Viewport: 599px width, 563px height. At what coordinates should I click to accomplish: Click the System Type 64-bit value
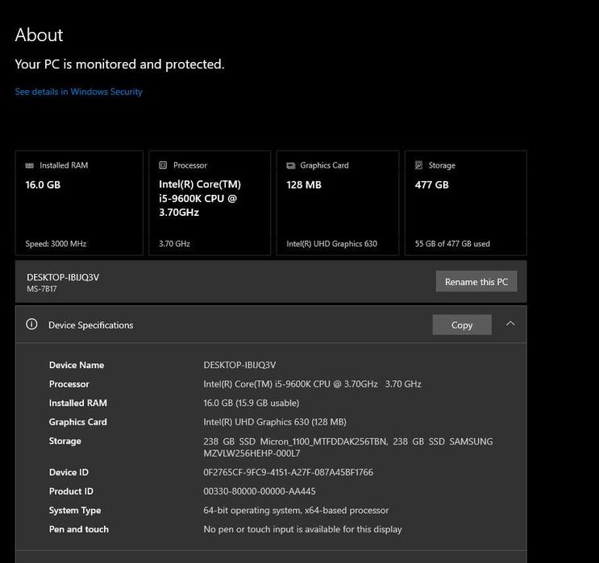(x=296, y=510)
